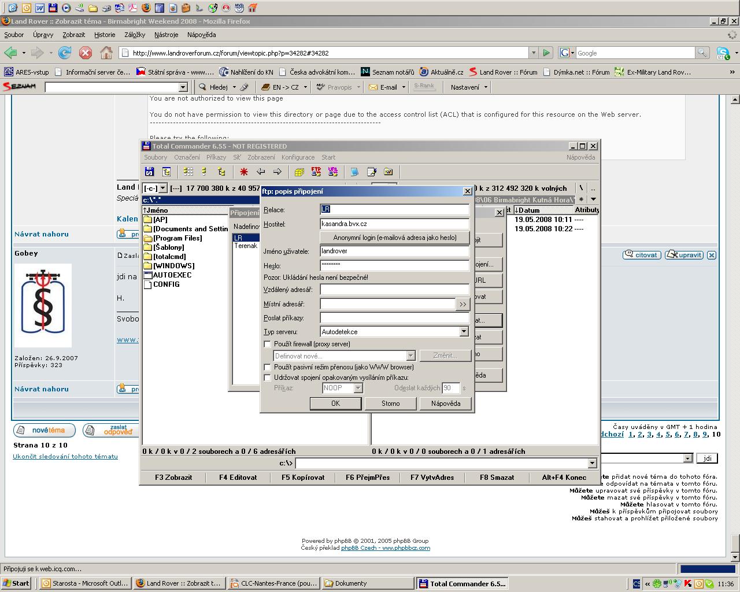Open the [-c-] drive selector dropdown
Screen dimensions: 740x592
pyautogui.click(x=163, y=188)
